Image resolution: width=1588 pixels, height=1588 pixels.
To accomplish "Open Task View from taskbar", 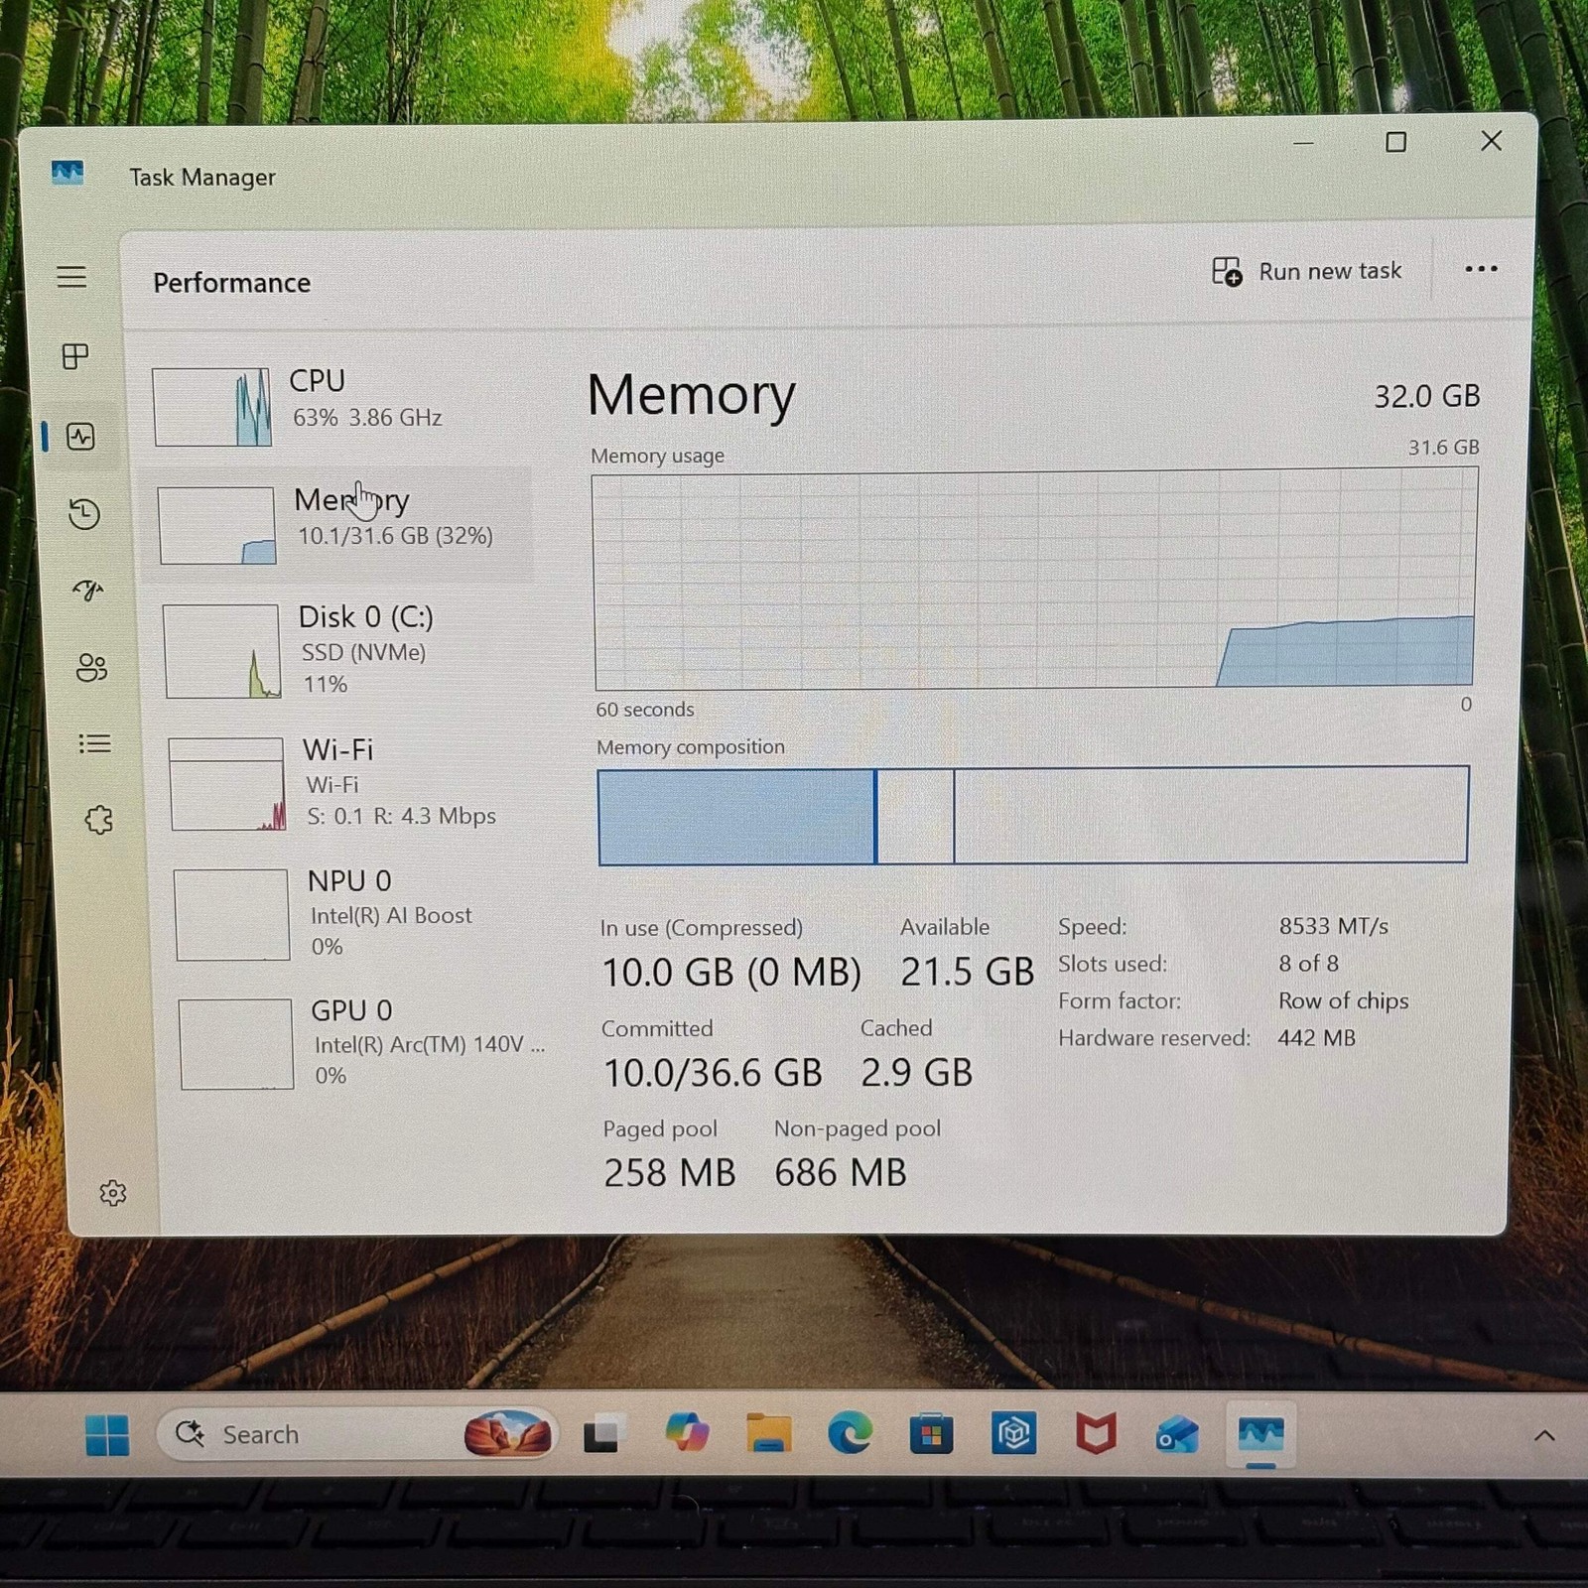I will (603, 1434).
